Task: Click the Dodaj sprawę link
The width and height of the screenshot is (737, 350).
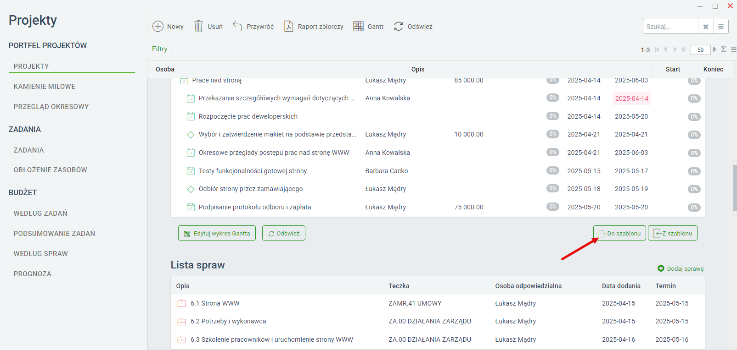Action: click(x=685, y=269)
